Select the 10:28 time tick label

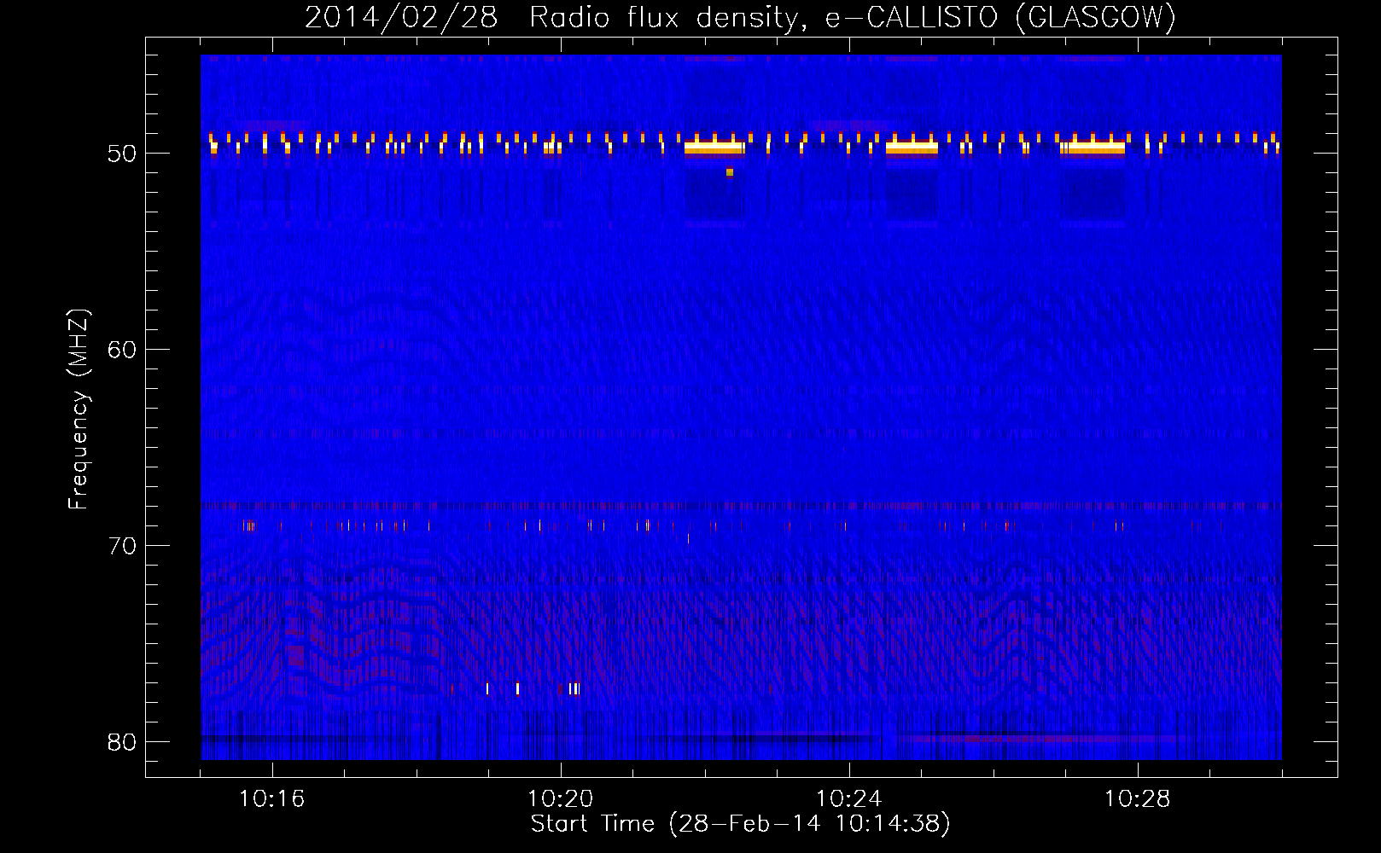[1138, 799]
